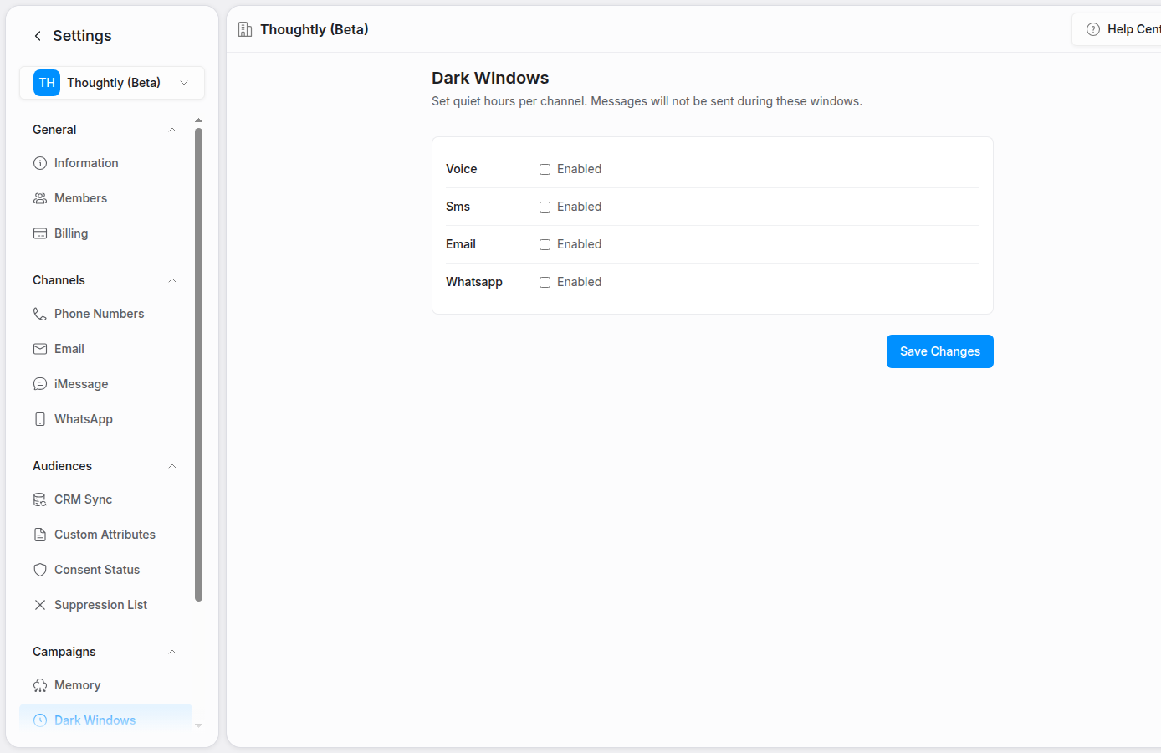Open Consent Status page
This screenshot has width=1161, height=753.
[x=105, y=570]
